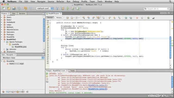Screen dimensions: 174x98
Task: Select ReadAFile.java in project tree
Action: click(21, 47)
